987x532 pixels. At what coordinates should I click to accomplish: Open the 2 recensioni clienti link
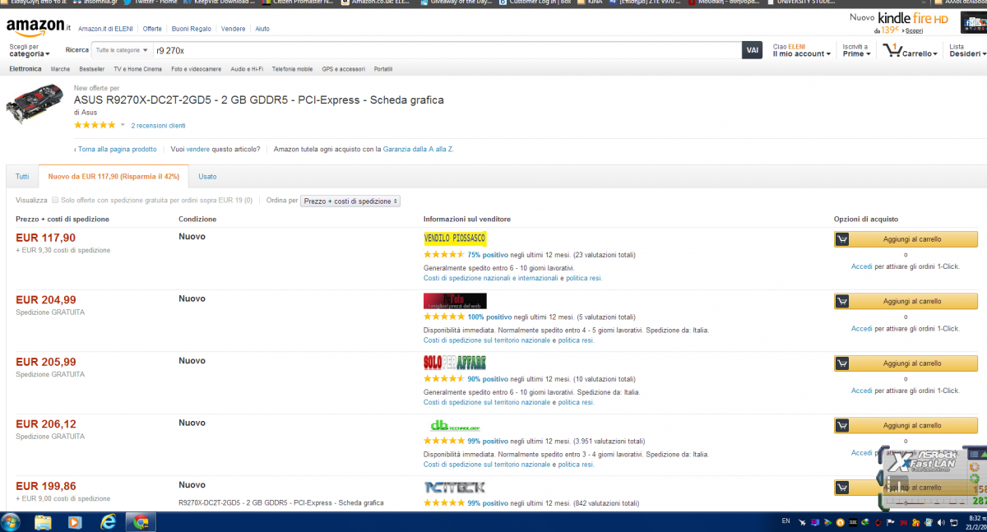(x=158, y=126)
